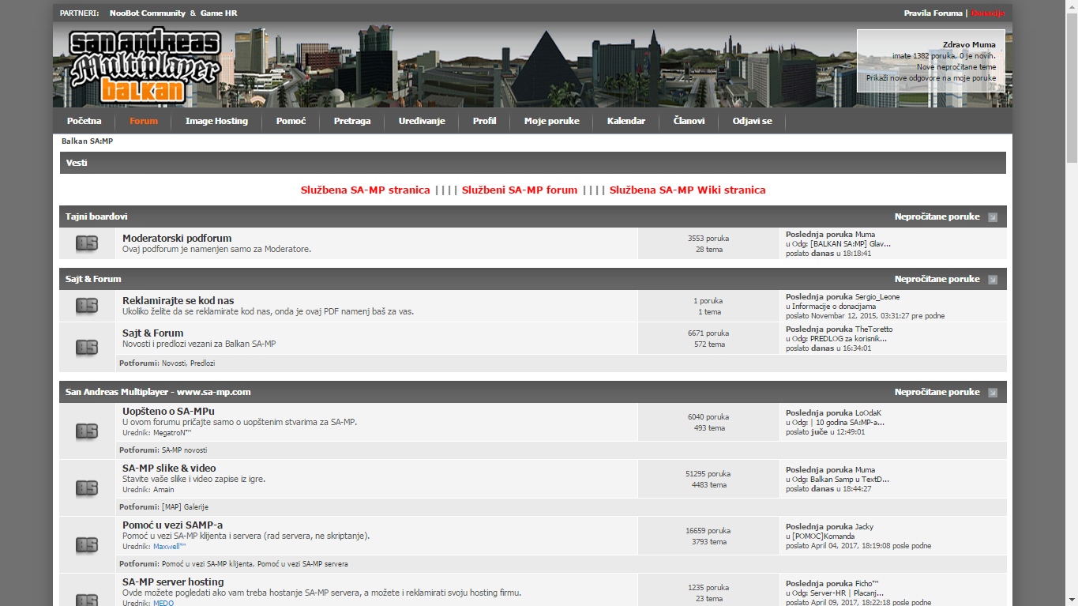
Task: Open Uopšteno o SA-MPu board title
Action: pyautogui.click(x=168, y=412)
